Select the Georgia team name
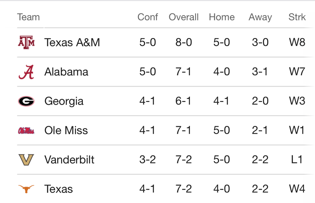The width and height of the screenshot is (315, 203). pyautogui.click(x=64, y=101)
